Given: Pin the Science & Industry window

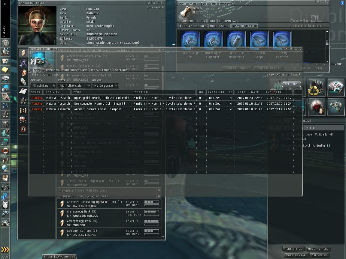Looking at the screenshot, I should click(x=291, y=49).
